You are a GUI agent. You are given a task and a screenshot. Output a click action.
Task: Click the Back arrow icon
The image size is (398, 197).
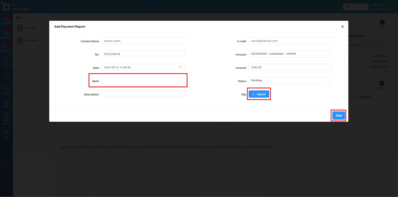[382, 22]
